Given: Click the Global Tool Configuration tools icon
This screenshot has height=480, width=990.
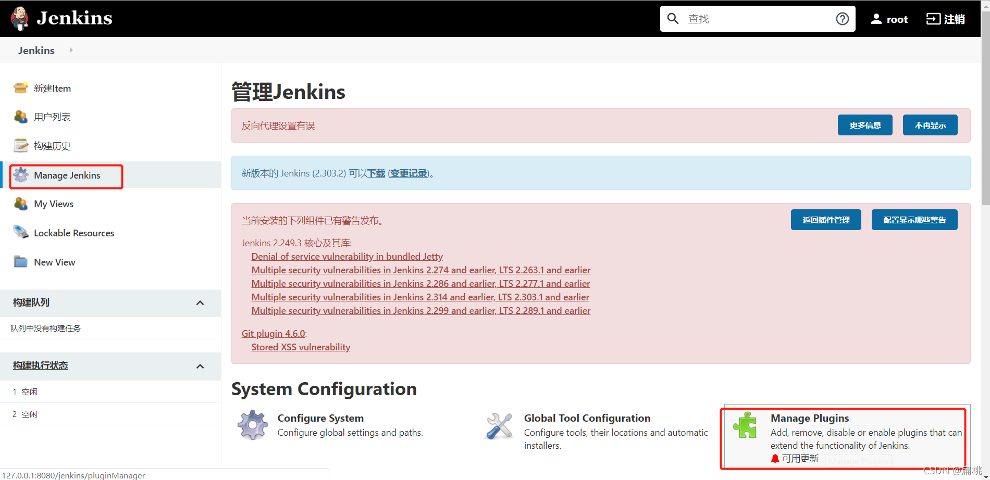Looking at the screenshot, I should [x=499, y=426].
